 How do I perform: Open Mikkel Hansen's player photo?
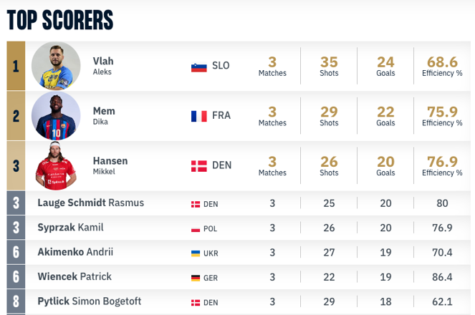click(x=56, y=165)
